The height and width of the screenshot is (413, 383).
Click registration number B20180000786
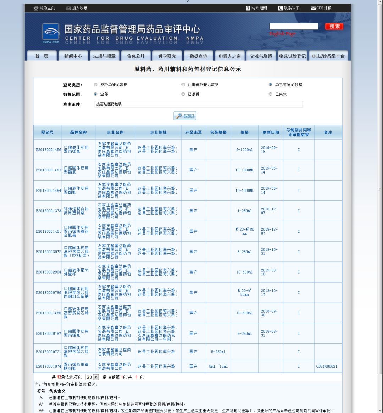(49, 292)
